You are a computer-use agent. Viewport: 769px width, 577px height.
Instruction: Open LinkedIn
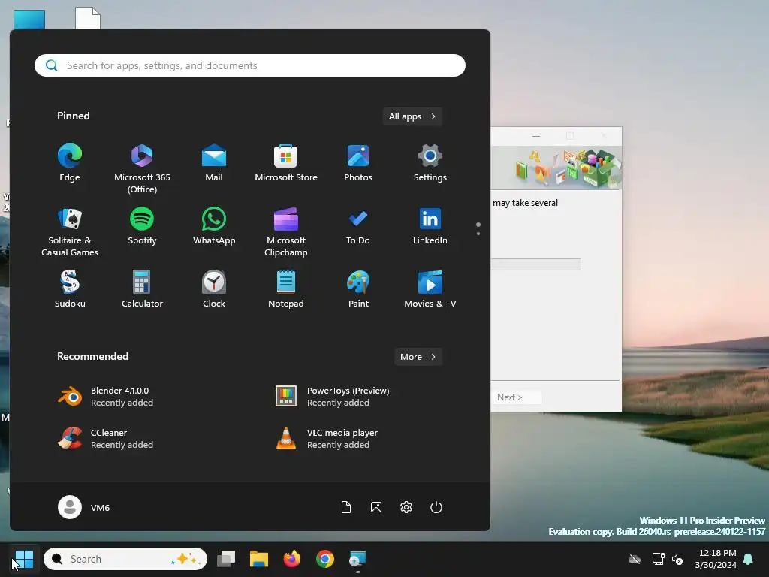(430, 227)
